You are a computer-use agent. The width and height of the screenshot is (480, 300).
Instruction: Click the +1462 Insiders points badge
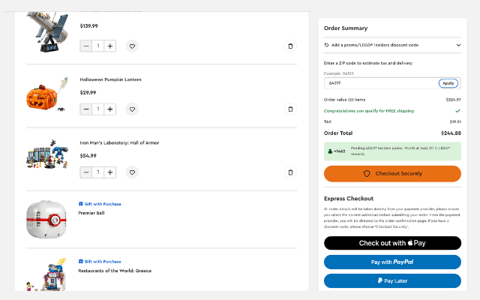[x=337, y=151]
